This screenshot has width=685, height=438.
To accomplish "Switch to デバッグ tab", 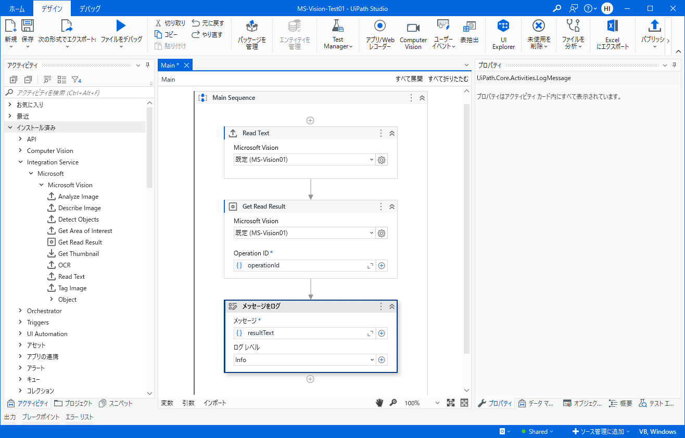I will 90,8.
